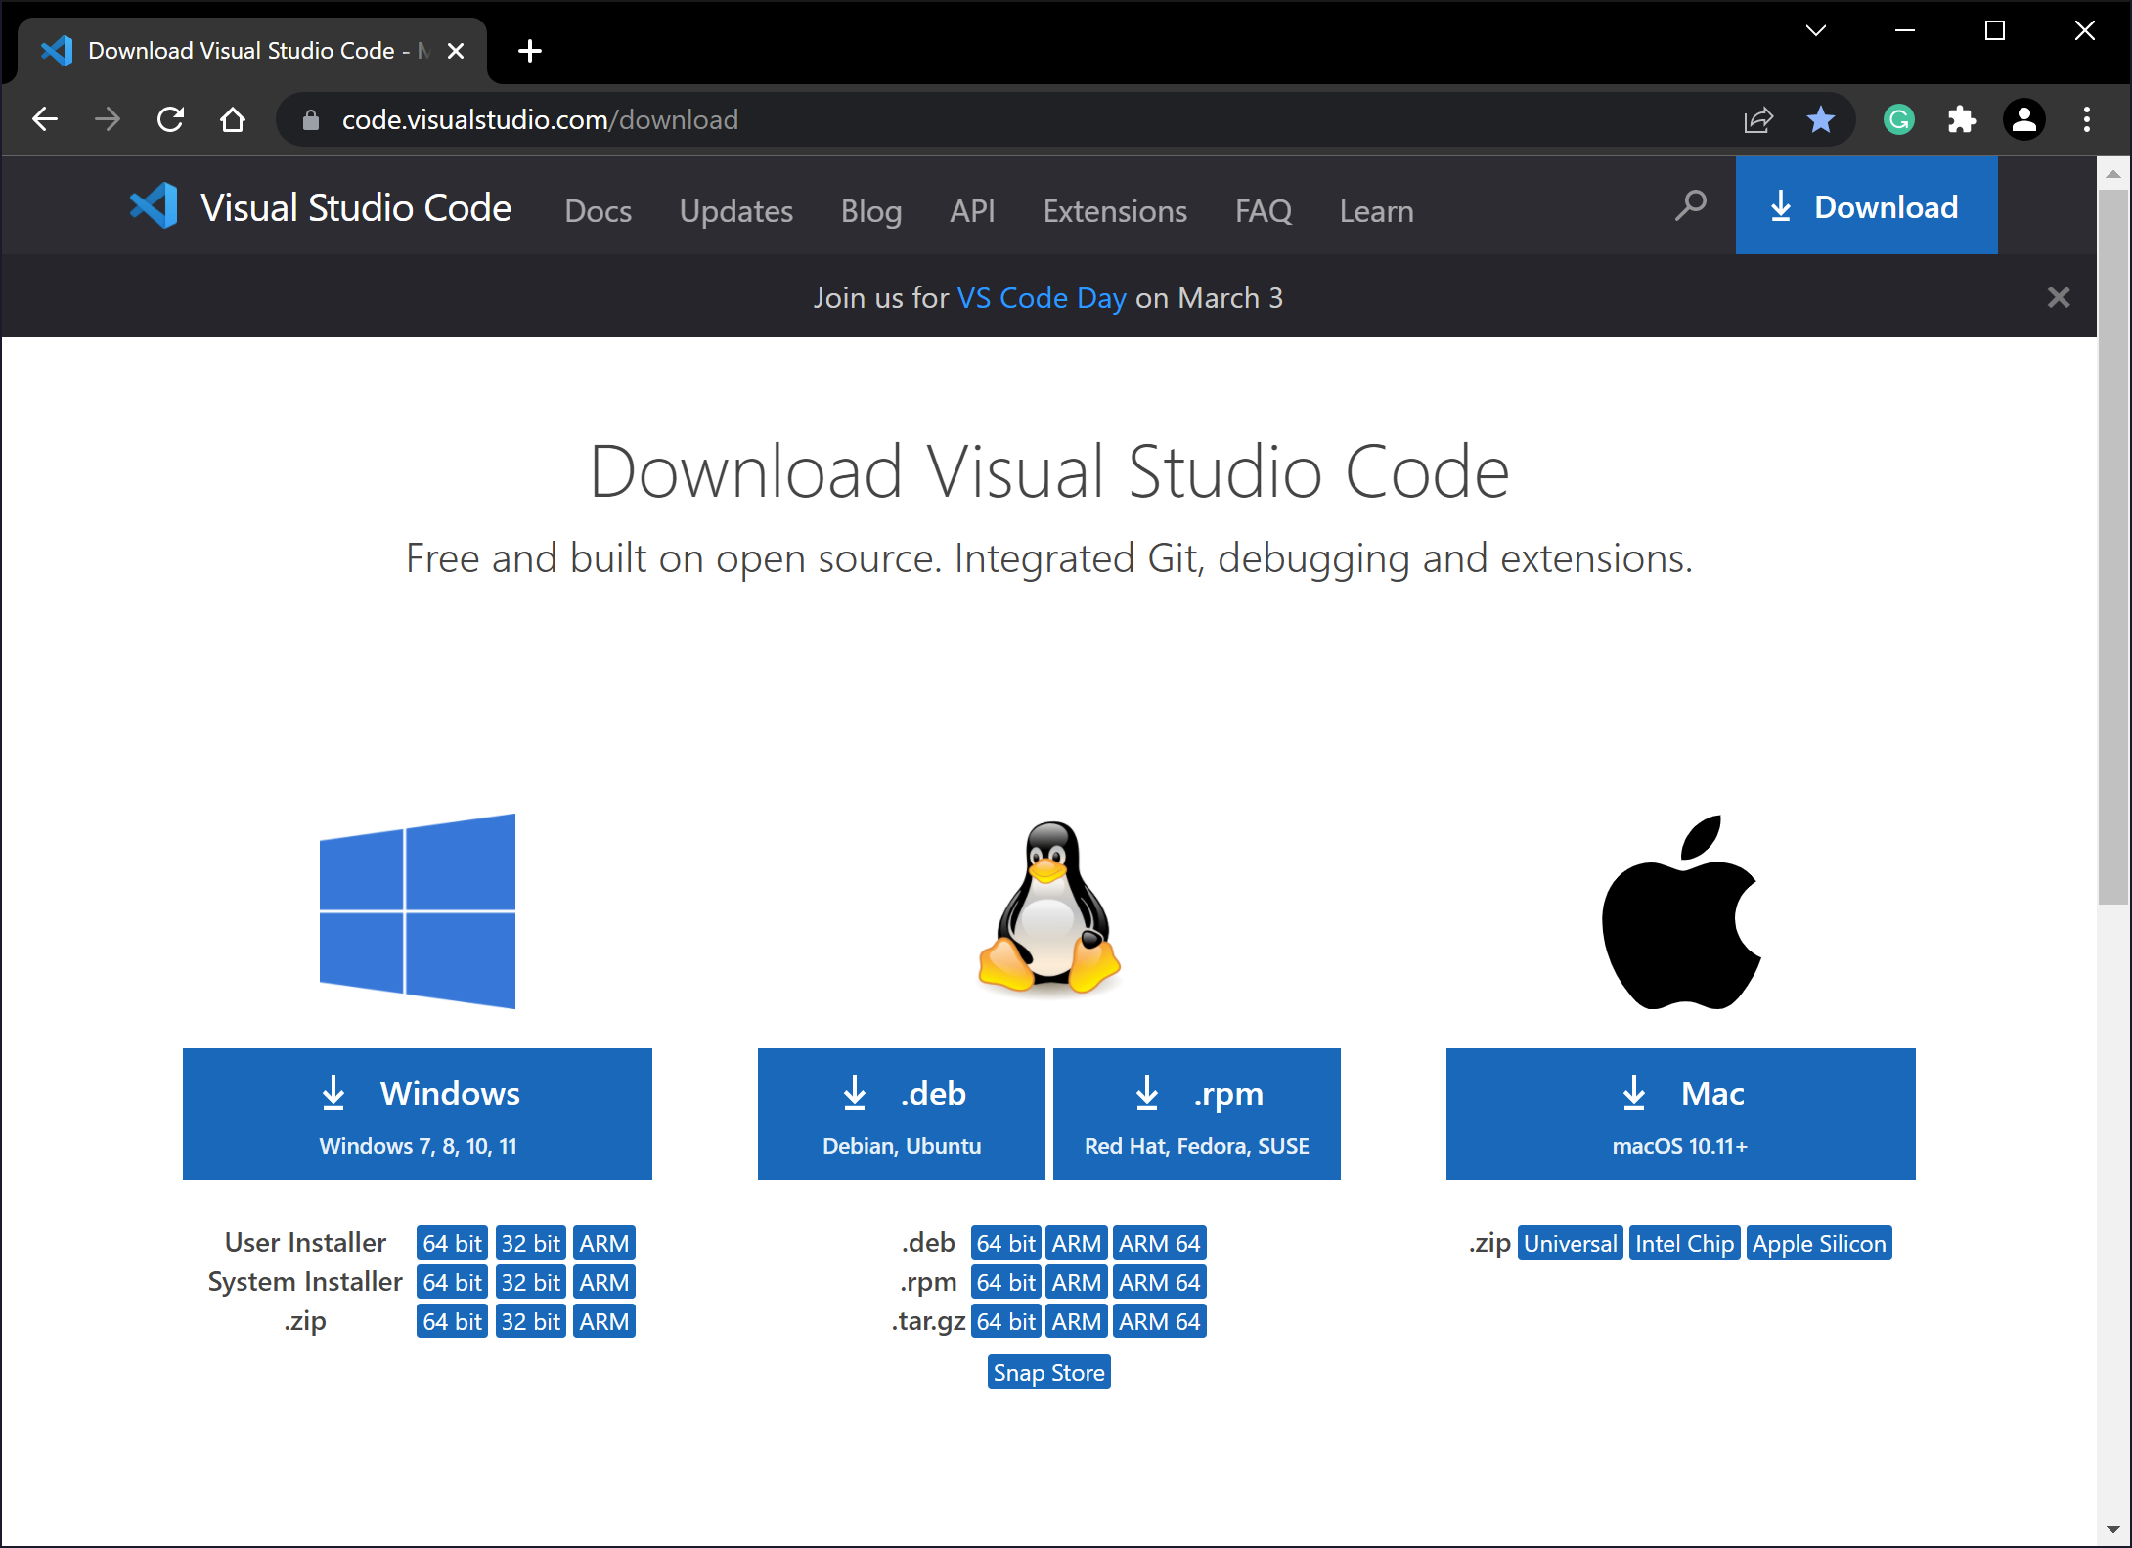Download the Windows installer
The width and height of the screenshot is (2132, 1548).
point(418,1114)
